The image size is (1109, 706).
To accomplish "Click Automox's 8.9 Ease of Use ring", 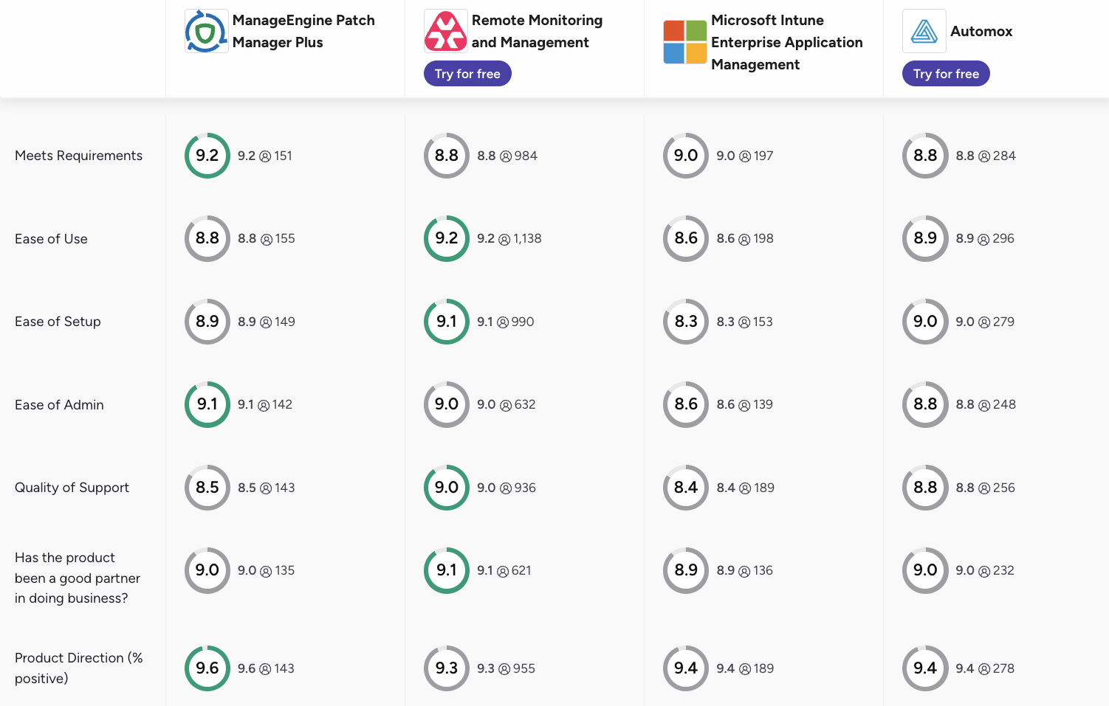I will 925,238.
